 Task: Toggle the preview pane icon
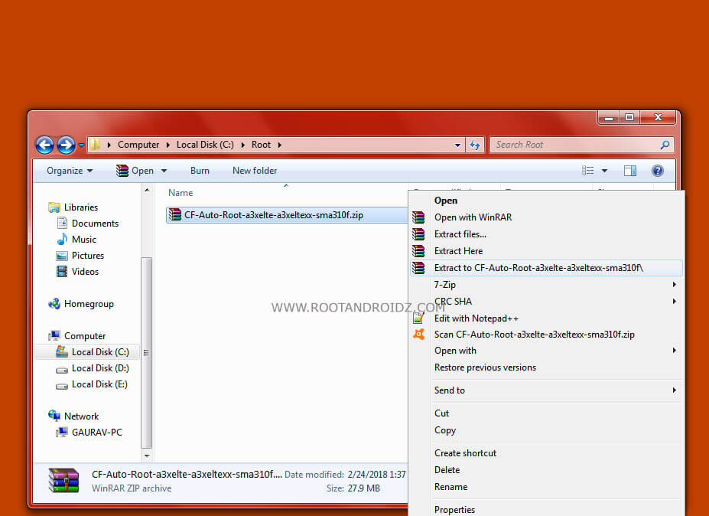[x=630, y=171]
